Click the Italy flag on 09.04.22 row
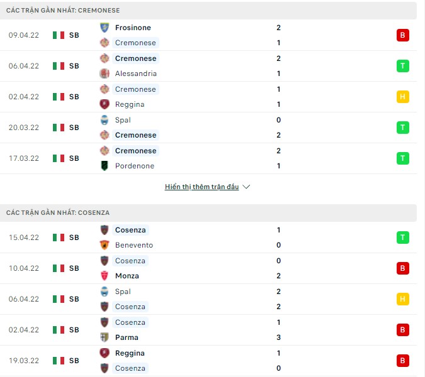425x377 pixels. click(x=59, y=35)
